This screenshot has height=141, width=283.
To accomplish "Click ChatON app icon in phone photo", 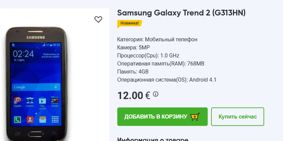I will [17, 100].
